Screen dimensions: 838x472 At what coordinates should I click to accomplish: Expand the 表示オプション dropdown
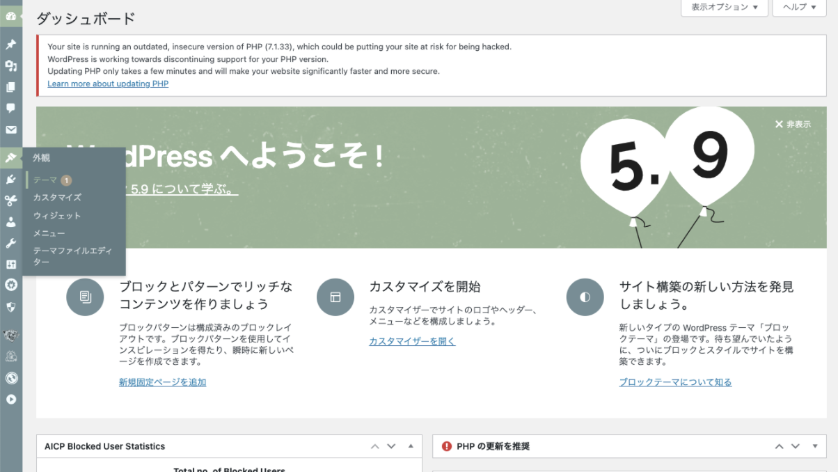(724, 7)
